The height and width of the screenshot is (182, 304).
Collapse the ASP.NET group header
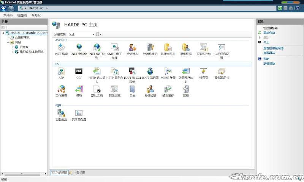point(61,40)
